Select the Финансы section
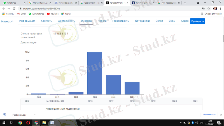This screenshot has height=126, width=224. coord(86,21)
